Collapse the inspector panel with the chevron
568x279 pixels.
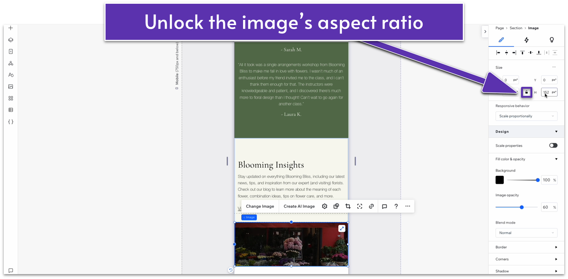[x=485, y=32]
